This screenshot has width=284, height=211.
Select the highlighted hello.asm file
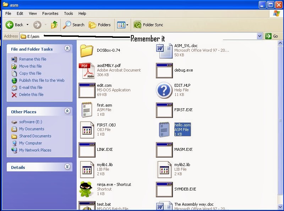point(182,129)
